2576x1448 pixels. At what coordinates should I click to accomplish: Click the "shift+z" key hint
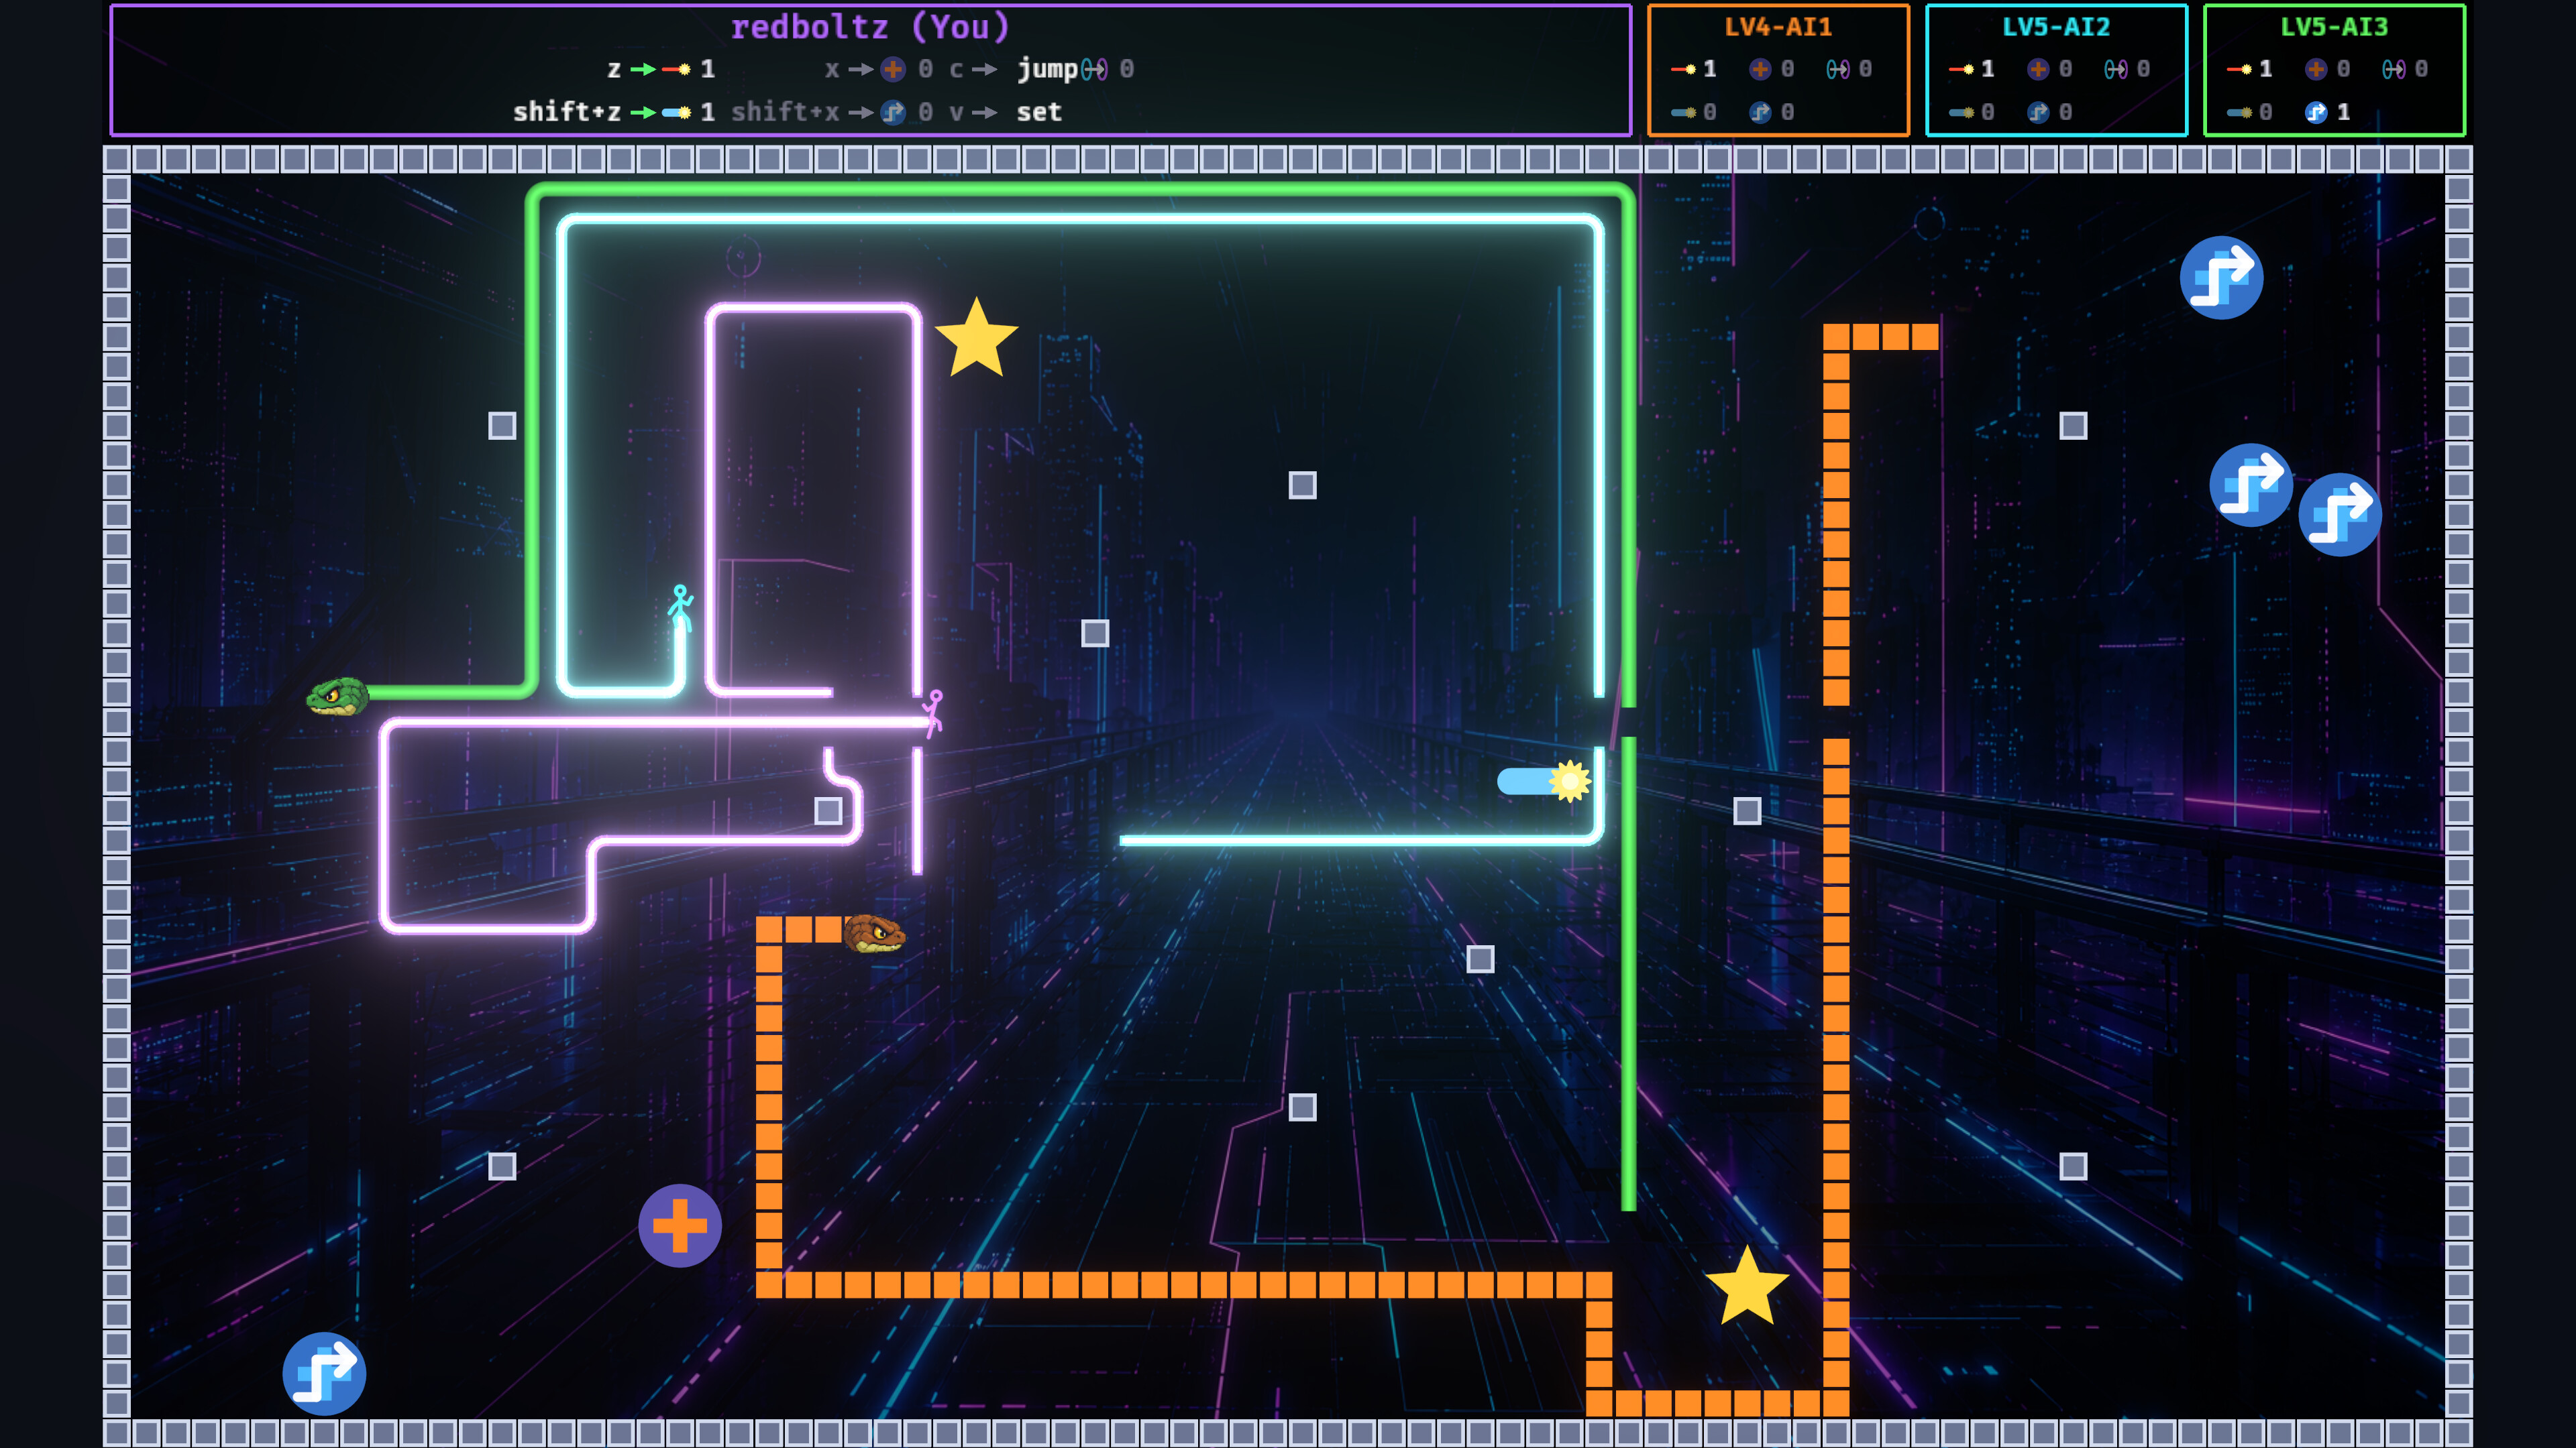tap(567, 112)
